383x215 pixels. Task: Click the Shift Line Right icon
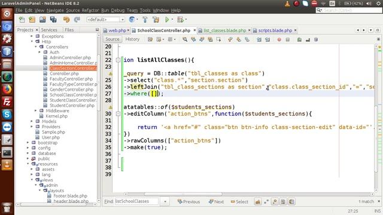(268, 39)
